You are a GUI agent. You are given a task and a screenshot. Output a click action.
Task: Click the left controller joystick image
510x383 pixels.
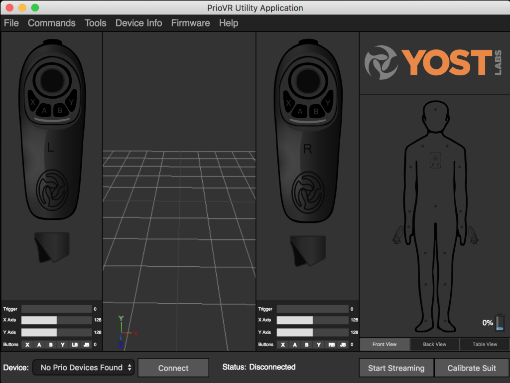pos(52,81)
